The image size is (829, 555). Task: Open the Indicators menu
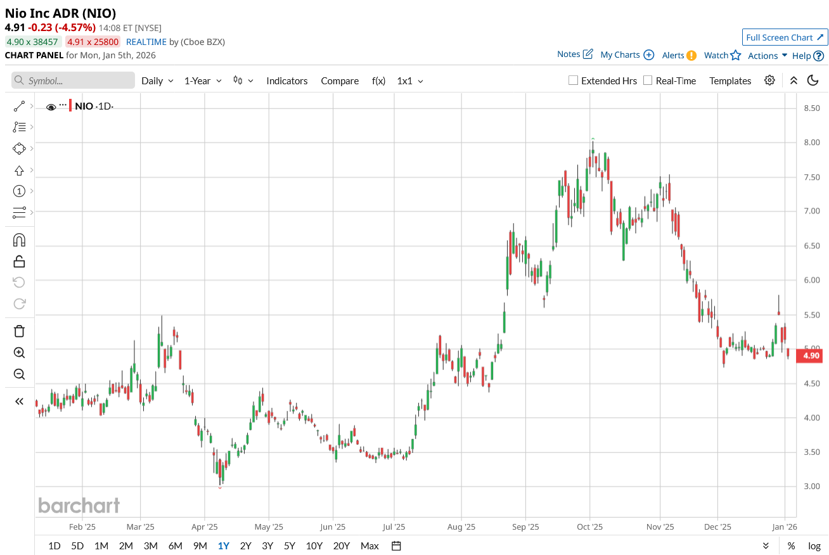coord(287,80)
